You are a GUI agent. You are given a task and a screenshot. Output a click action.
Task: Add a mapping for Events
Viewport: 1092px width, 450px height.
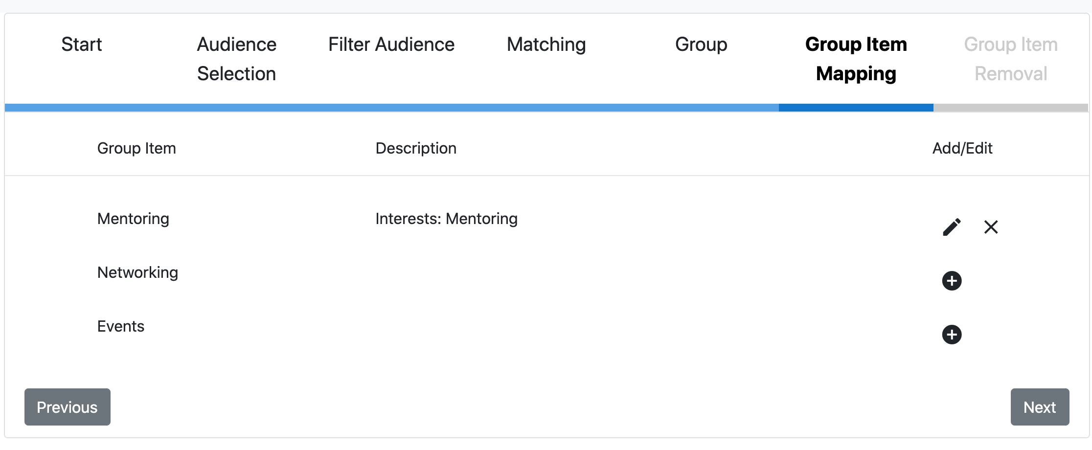click(952, 335)
